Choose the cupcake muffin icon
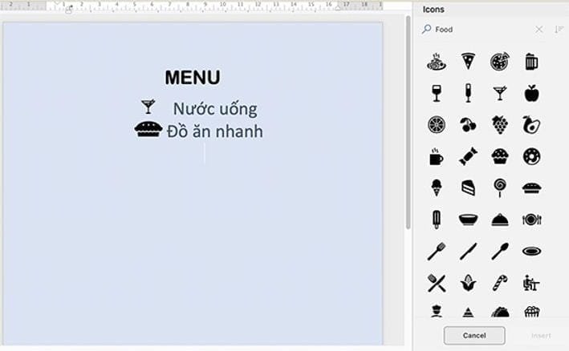The width and height of the screenshot is (569, 351). (500, 156)
